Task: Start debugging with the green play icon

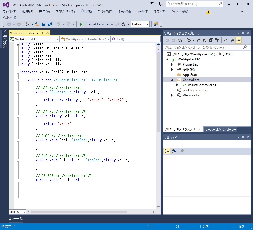Action: [x=81, y=24]
